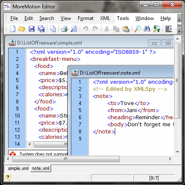Print the document with the printer icon
185x185 pixels.
[64, 29]
